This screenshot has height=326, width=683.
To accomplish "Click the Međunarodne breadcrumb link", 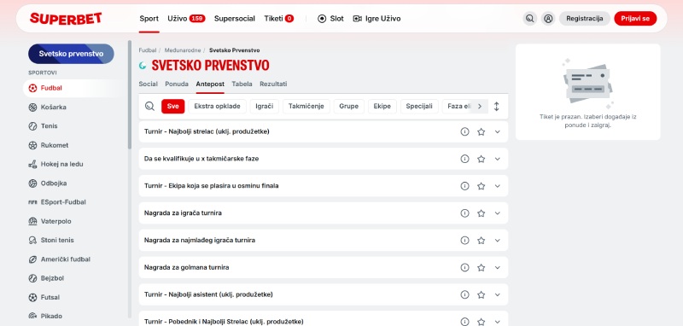I will click(x=183, y=50).
